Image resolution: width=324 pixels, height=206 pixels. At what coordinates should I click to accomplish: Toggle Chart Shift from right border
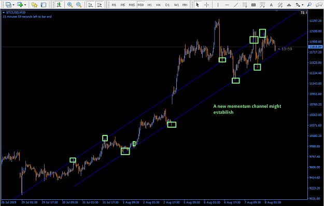100,5
